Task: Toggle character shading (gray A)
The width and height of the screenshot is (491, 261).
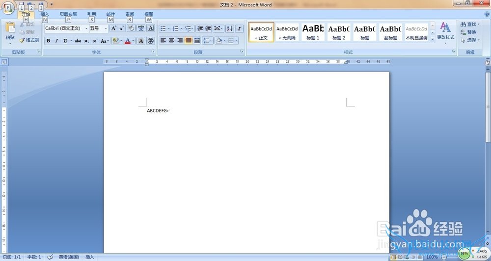Action: click(141, 41)
